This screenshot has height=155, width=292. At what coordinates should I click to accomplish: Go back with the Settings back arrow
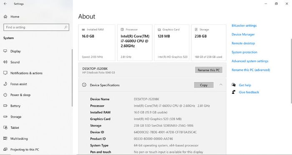pos(5,4)
